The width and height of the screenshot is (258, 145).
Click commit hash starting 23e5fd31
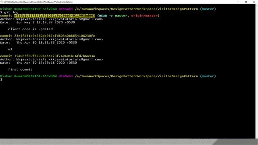[54, 36]
